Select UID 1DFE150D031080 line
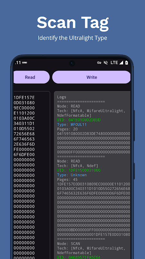This screenshot has height=259, width=145. [79, 170]
